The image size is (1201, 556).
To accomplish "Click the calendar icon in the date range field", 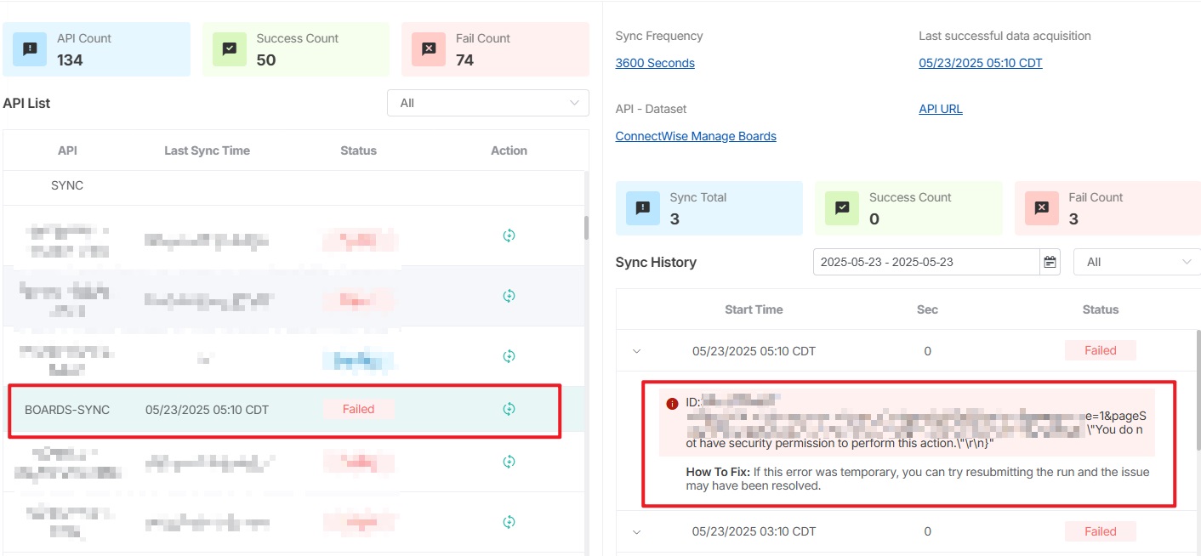I will [1050, 262].
